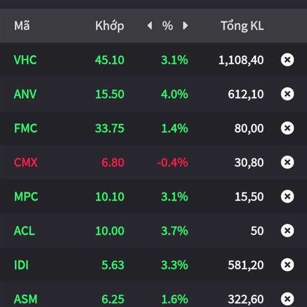Image resolution: width=307 pixels, height=307 pixels.
Task: Remove ANV from the watchlist
Action: click(287, 94)
